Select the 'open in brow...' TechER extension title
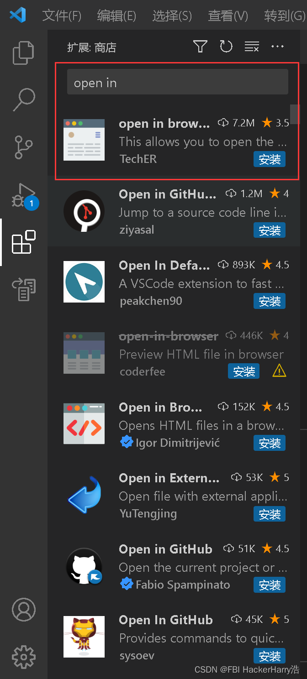Image resolution: width=307 pixels, height=679 pixels. pyautogui.click(x=164, y=124)
